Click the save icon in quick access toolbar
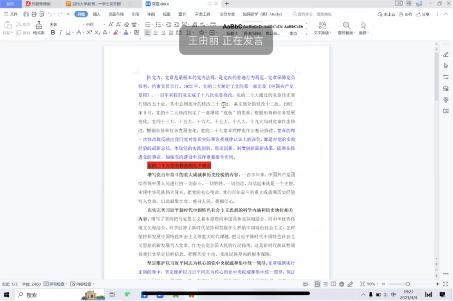This screenshot has width=453, height=301. tap(26, 14)
